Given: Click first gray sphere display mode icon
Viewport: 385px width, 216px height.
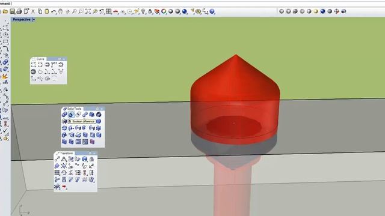Looking at the screenshot, I should click(x=282, y=11).
